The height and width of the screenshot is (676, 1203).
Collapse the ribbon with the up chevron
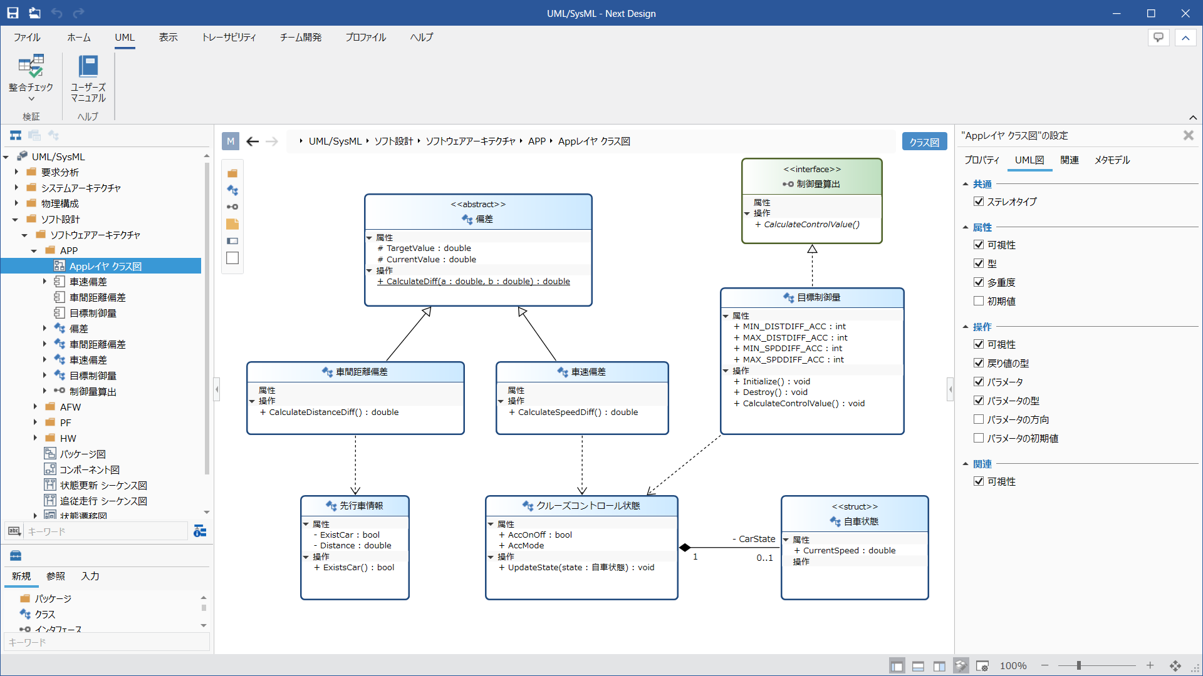(1185, 38)
